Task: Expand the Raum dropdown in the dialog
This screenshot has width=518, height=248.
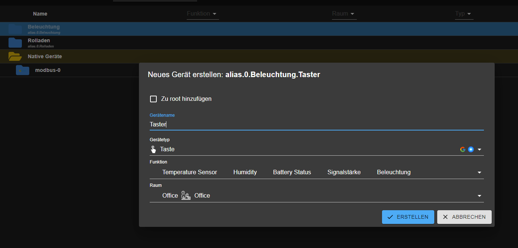Action: pyautogui.click(x=479, y=196)
